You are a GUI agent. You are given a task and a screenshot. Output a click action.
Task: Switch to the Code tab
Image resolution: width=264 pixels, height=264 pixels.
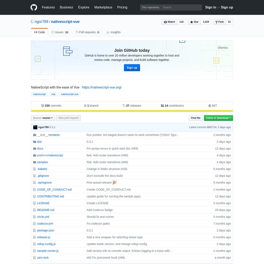click(40, 32)
